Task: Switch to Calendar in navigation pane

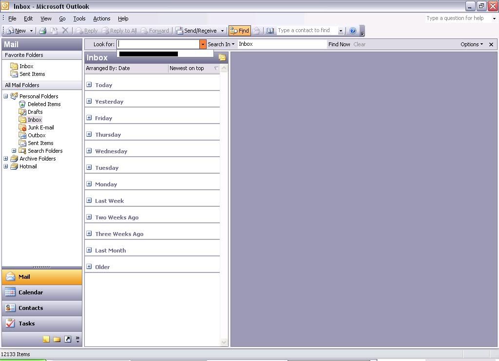Action: click(x=31, y=292)
